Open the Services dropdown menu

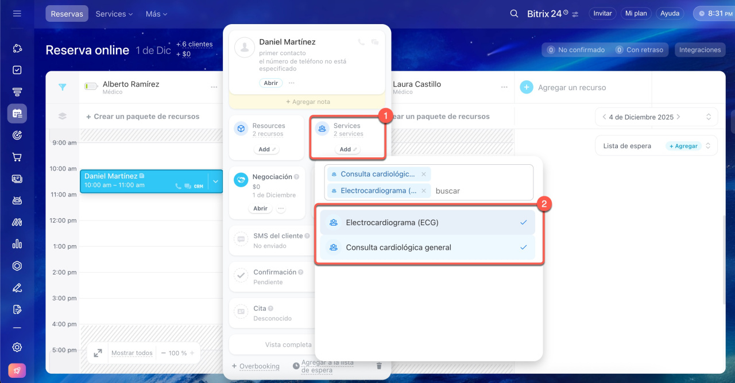point(114,14)
